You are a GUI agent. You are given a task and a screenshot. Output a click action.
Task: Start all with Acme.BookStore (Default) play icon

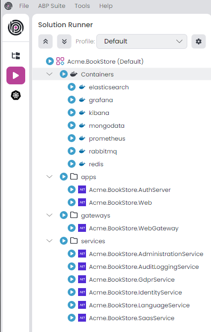click(50, 61)
